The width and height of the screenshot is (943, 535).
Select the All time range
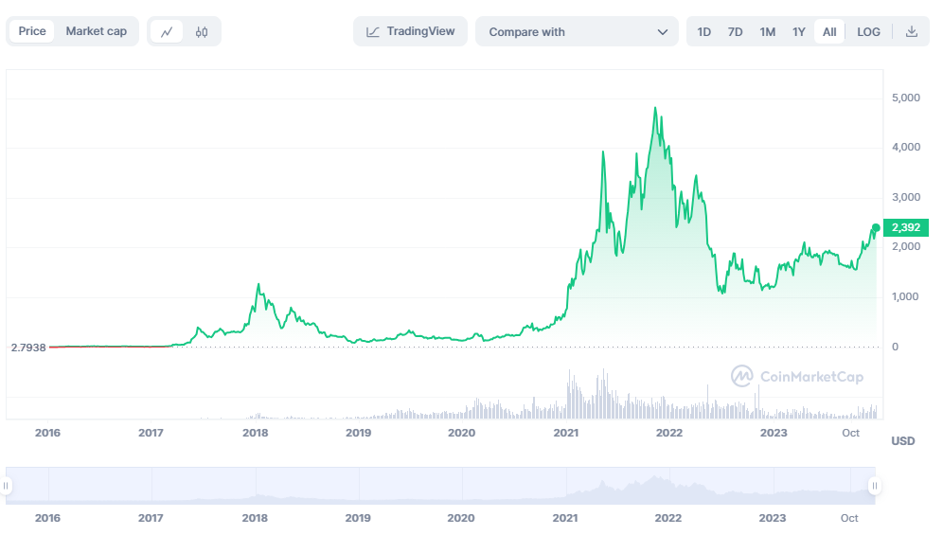pyautogui.click(x=829, y=32)
